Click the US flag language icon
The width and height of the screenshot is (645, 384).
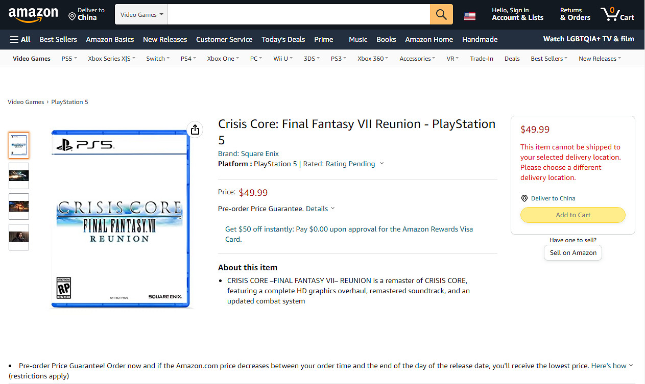point(470,16)
